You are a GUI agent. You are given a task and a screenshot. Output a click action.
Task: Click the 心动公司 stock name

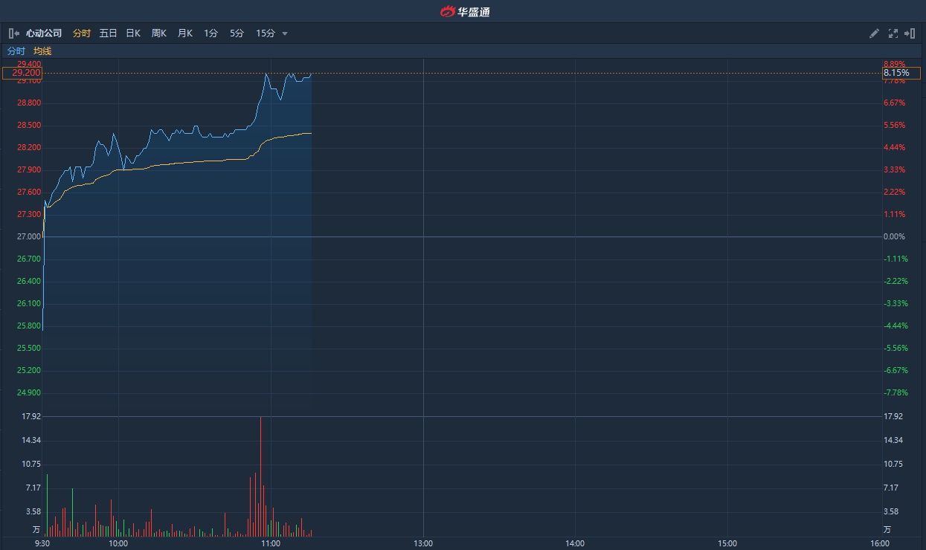(x=44, y=33)
